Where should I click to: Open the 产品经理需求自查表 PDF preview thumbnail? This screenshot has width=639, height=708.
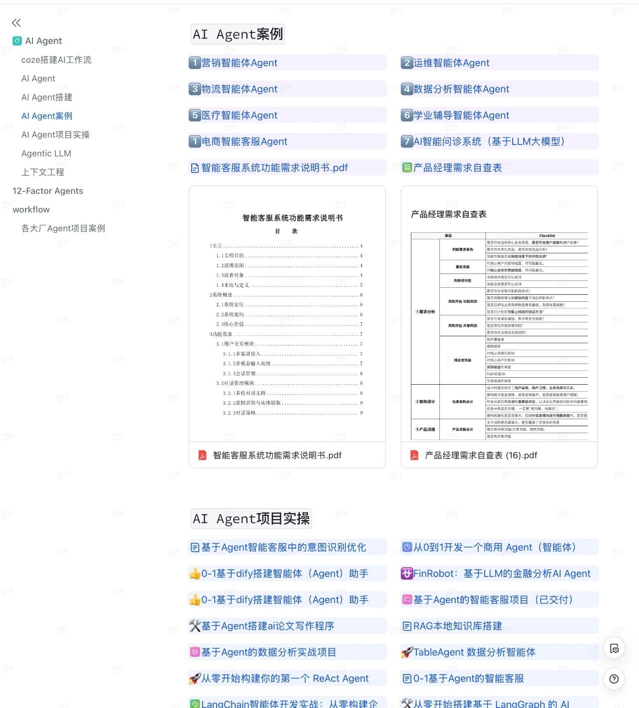tap(499, 314)
